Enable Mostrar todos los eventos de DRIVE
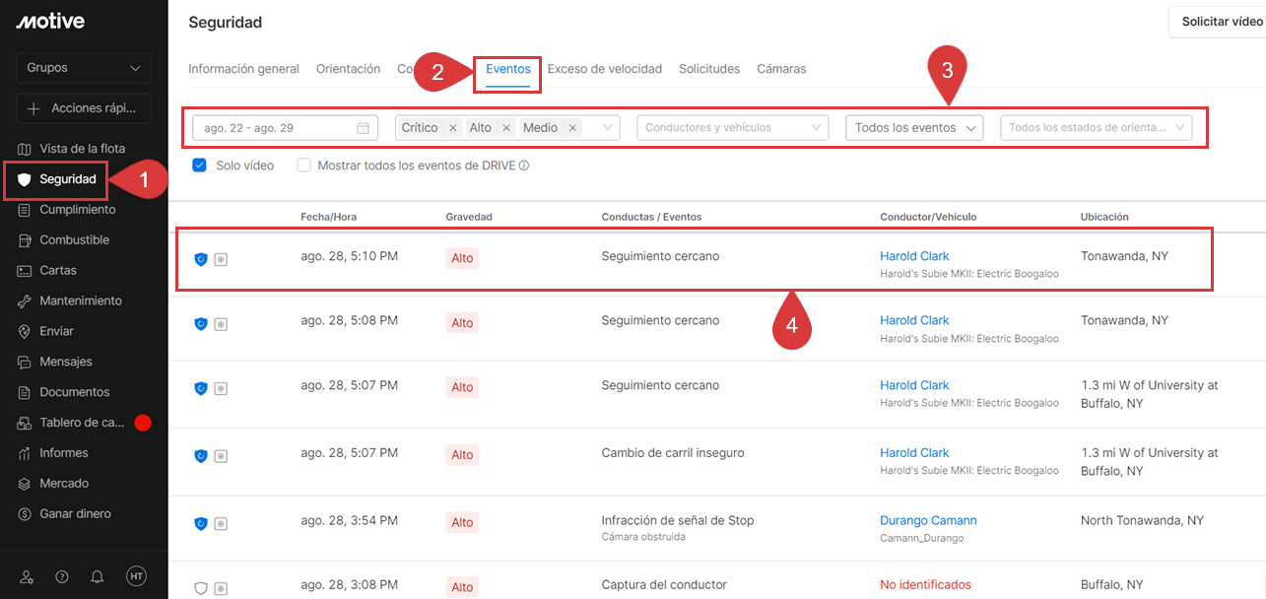This screenshot has width=1266, height=599. pos(304,166)
